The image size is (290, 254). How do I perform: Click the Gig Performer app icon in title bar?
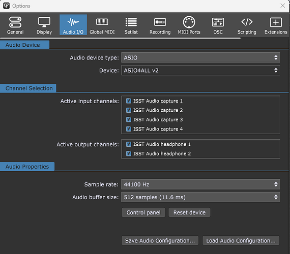click(6, 6)
